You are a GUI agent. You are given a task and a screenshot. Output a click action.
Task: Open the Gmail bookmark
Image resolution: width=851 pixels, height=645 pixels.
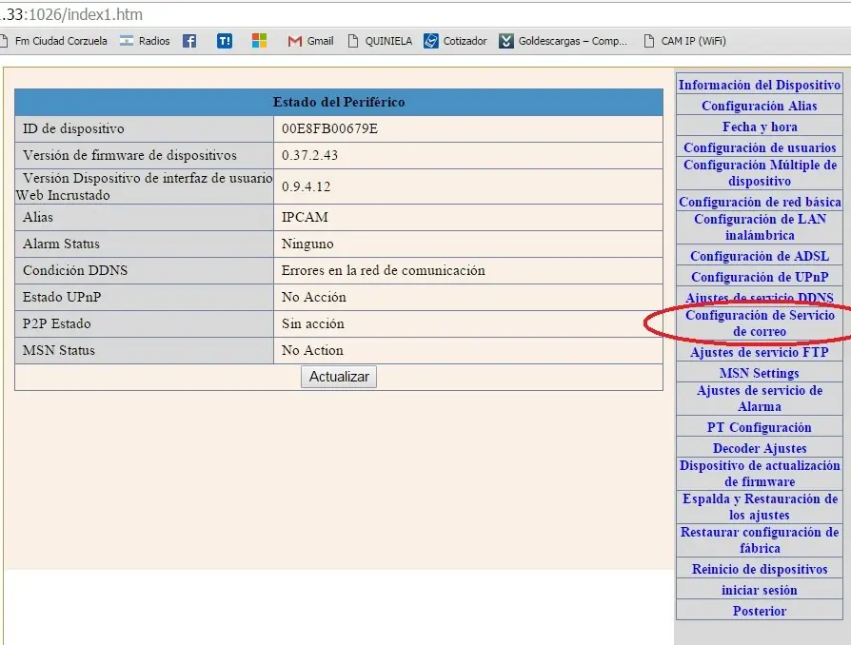pyautogui.click(x=310, y=41)
